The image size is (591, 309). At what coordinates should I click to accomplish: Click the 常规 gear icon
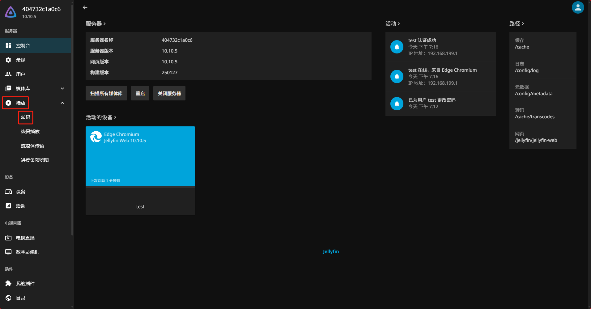(8, 60)
